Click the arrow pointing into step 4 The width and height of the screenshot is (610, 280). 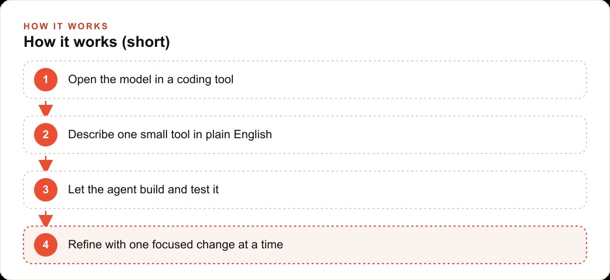point(46,218)
